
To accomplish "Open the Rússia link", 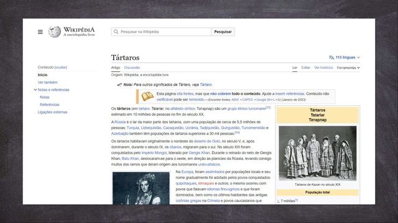I will [x=120, y=122].
